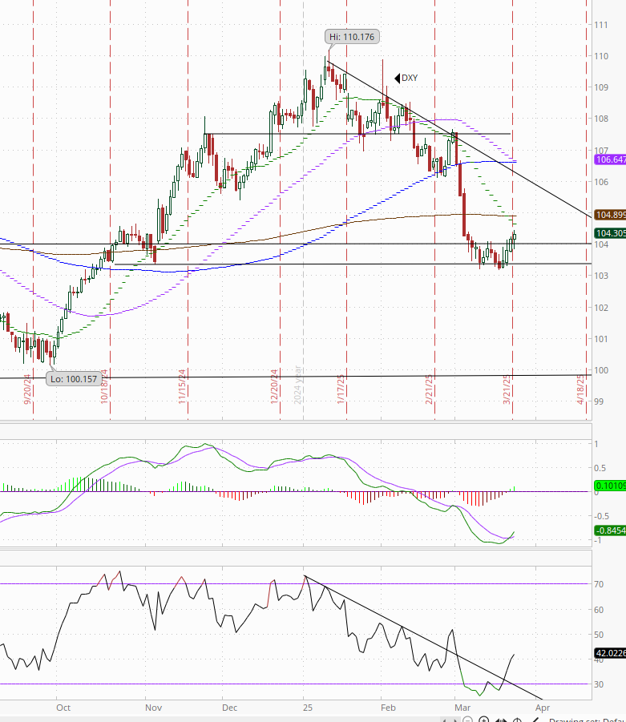Image resolution: width=626 pixels, height=722 pixels.
Task: Click the Feb label on time axis
Action: (x=388, y=708)
